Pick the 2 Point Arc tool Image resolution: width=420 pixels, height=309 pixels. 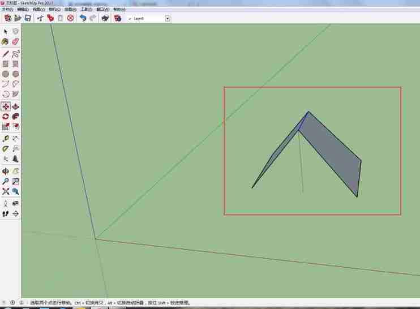tap(15, 84)
